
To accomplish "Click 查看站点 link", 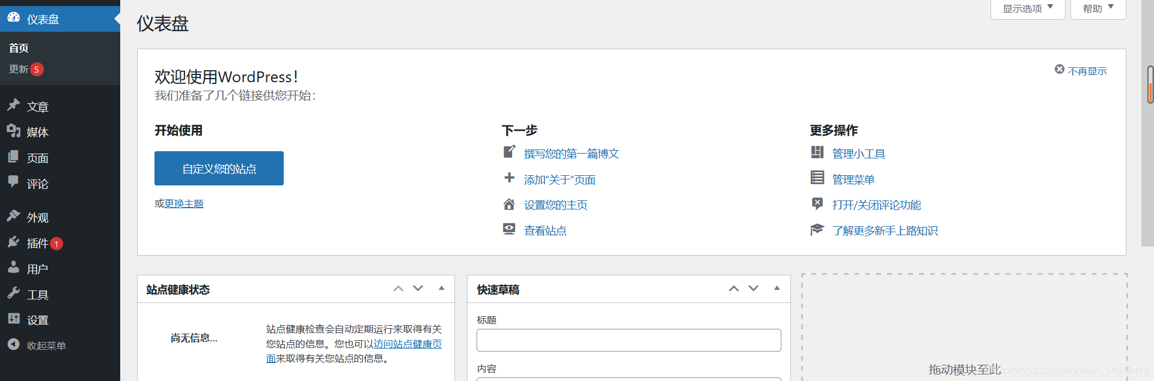I will point(545,231).
